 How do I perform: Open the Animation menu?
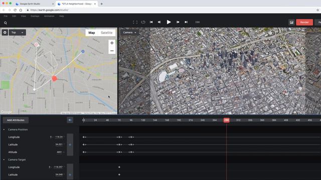[49, 16]
